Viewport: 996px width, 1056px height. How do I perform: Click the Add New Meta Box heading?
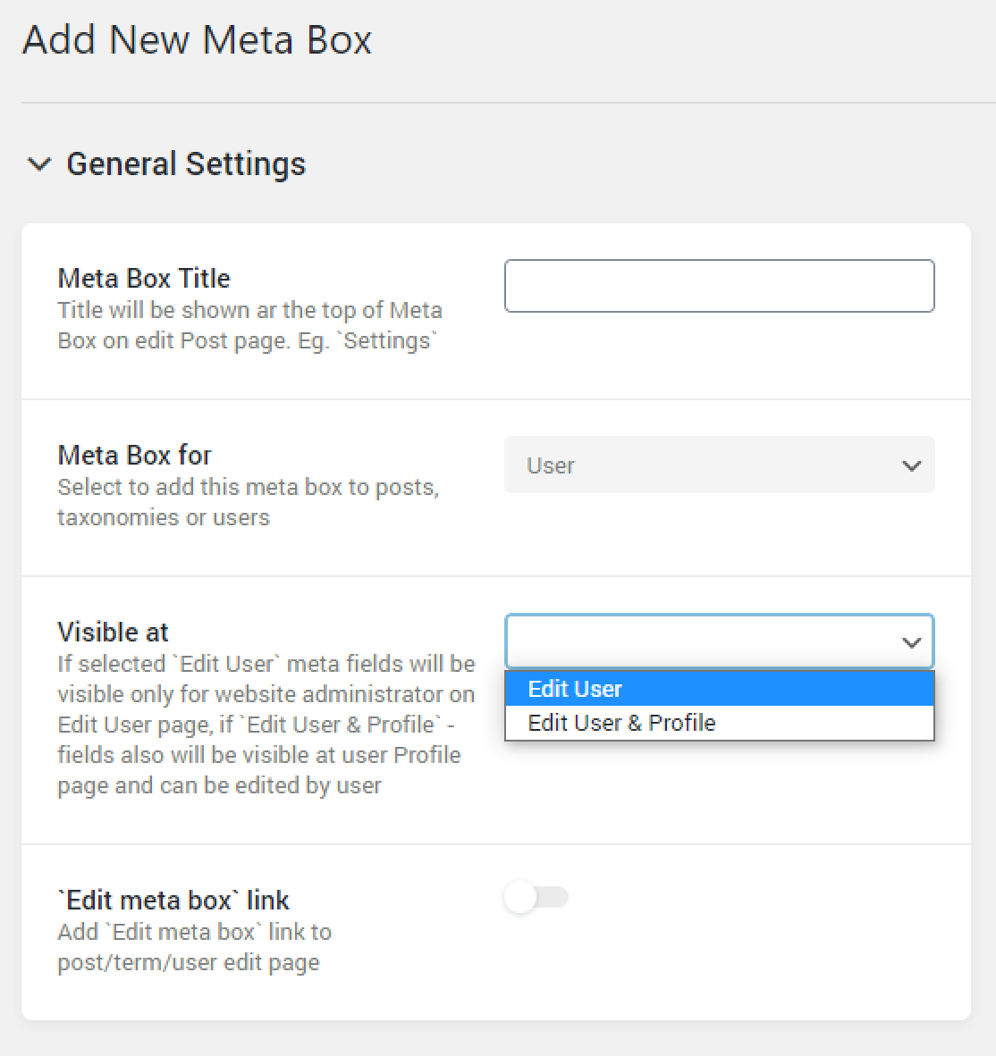pyautogui.click(x=197, y=39)
